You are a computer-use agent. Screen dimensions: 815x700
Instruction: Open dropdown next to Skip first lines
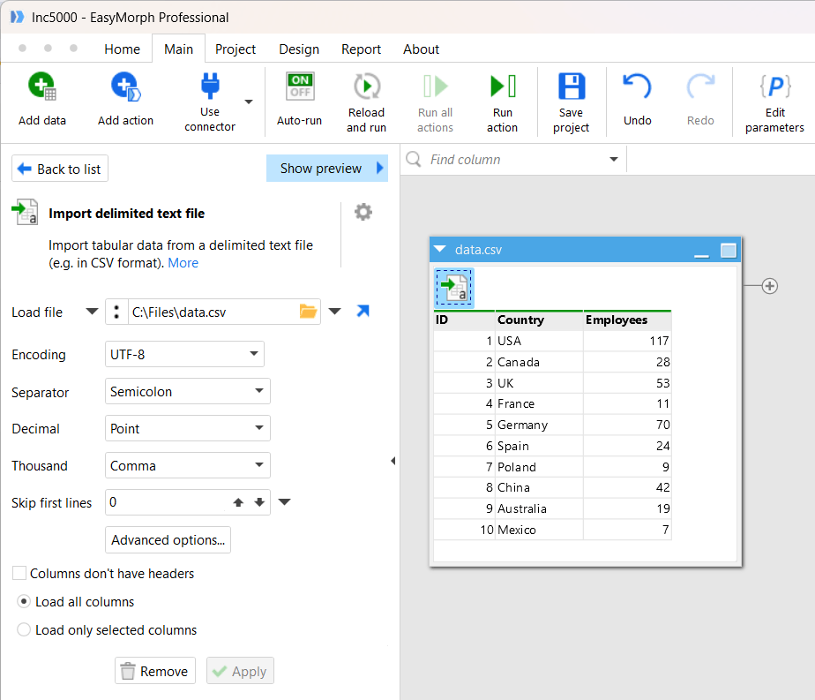pyautogui.click(x=284, y=502)
